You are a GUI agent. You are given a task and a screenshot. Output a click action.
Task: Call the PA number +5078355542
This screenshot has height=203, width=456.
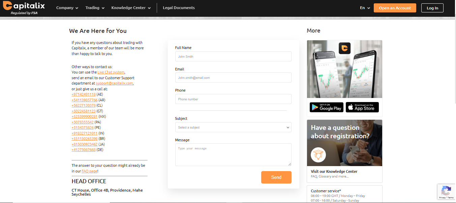coord(83,122)
